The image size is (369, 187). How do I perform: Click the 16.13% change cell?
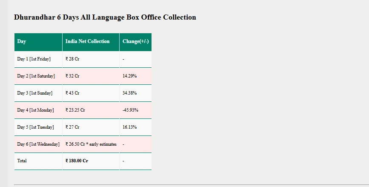pyautogui.click(x=129, y=127)
